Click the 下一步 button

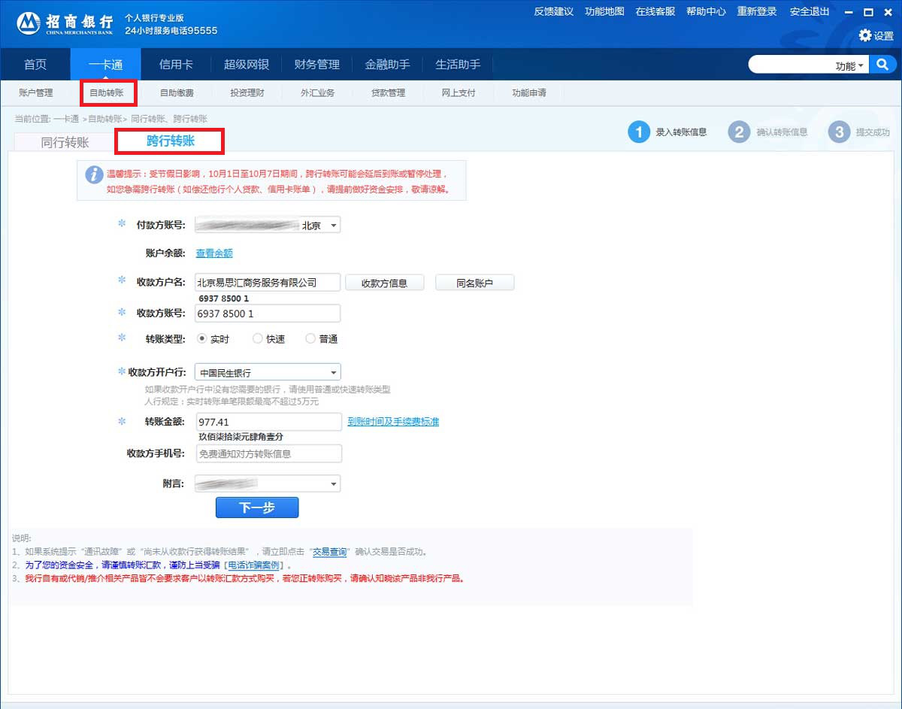click(x=257, y=508)
